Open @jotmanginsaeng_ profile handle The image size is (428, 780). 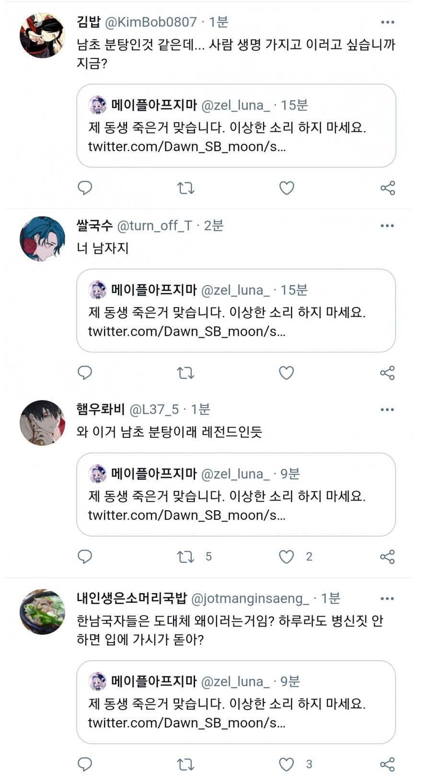(250, 598)
